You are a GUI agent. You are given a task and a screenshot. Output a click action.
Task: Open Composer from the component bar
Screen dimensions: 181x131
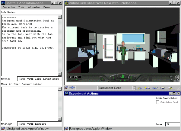click(x=170, y=88)
